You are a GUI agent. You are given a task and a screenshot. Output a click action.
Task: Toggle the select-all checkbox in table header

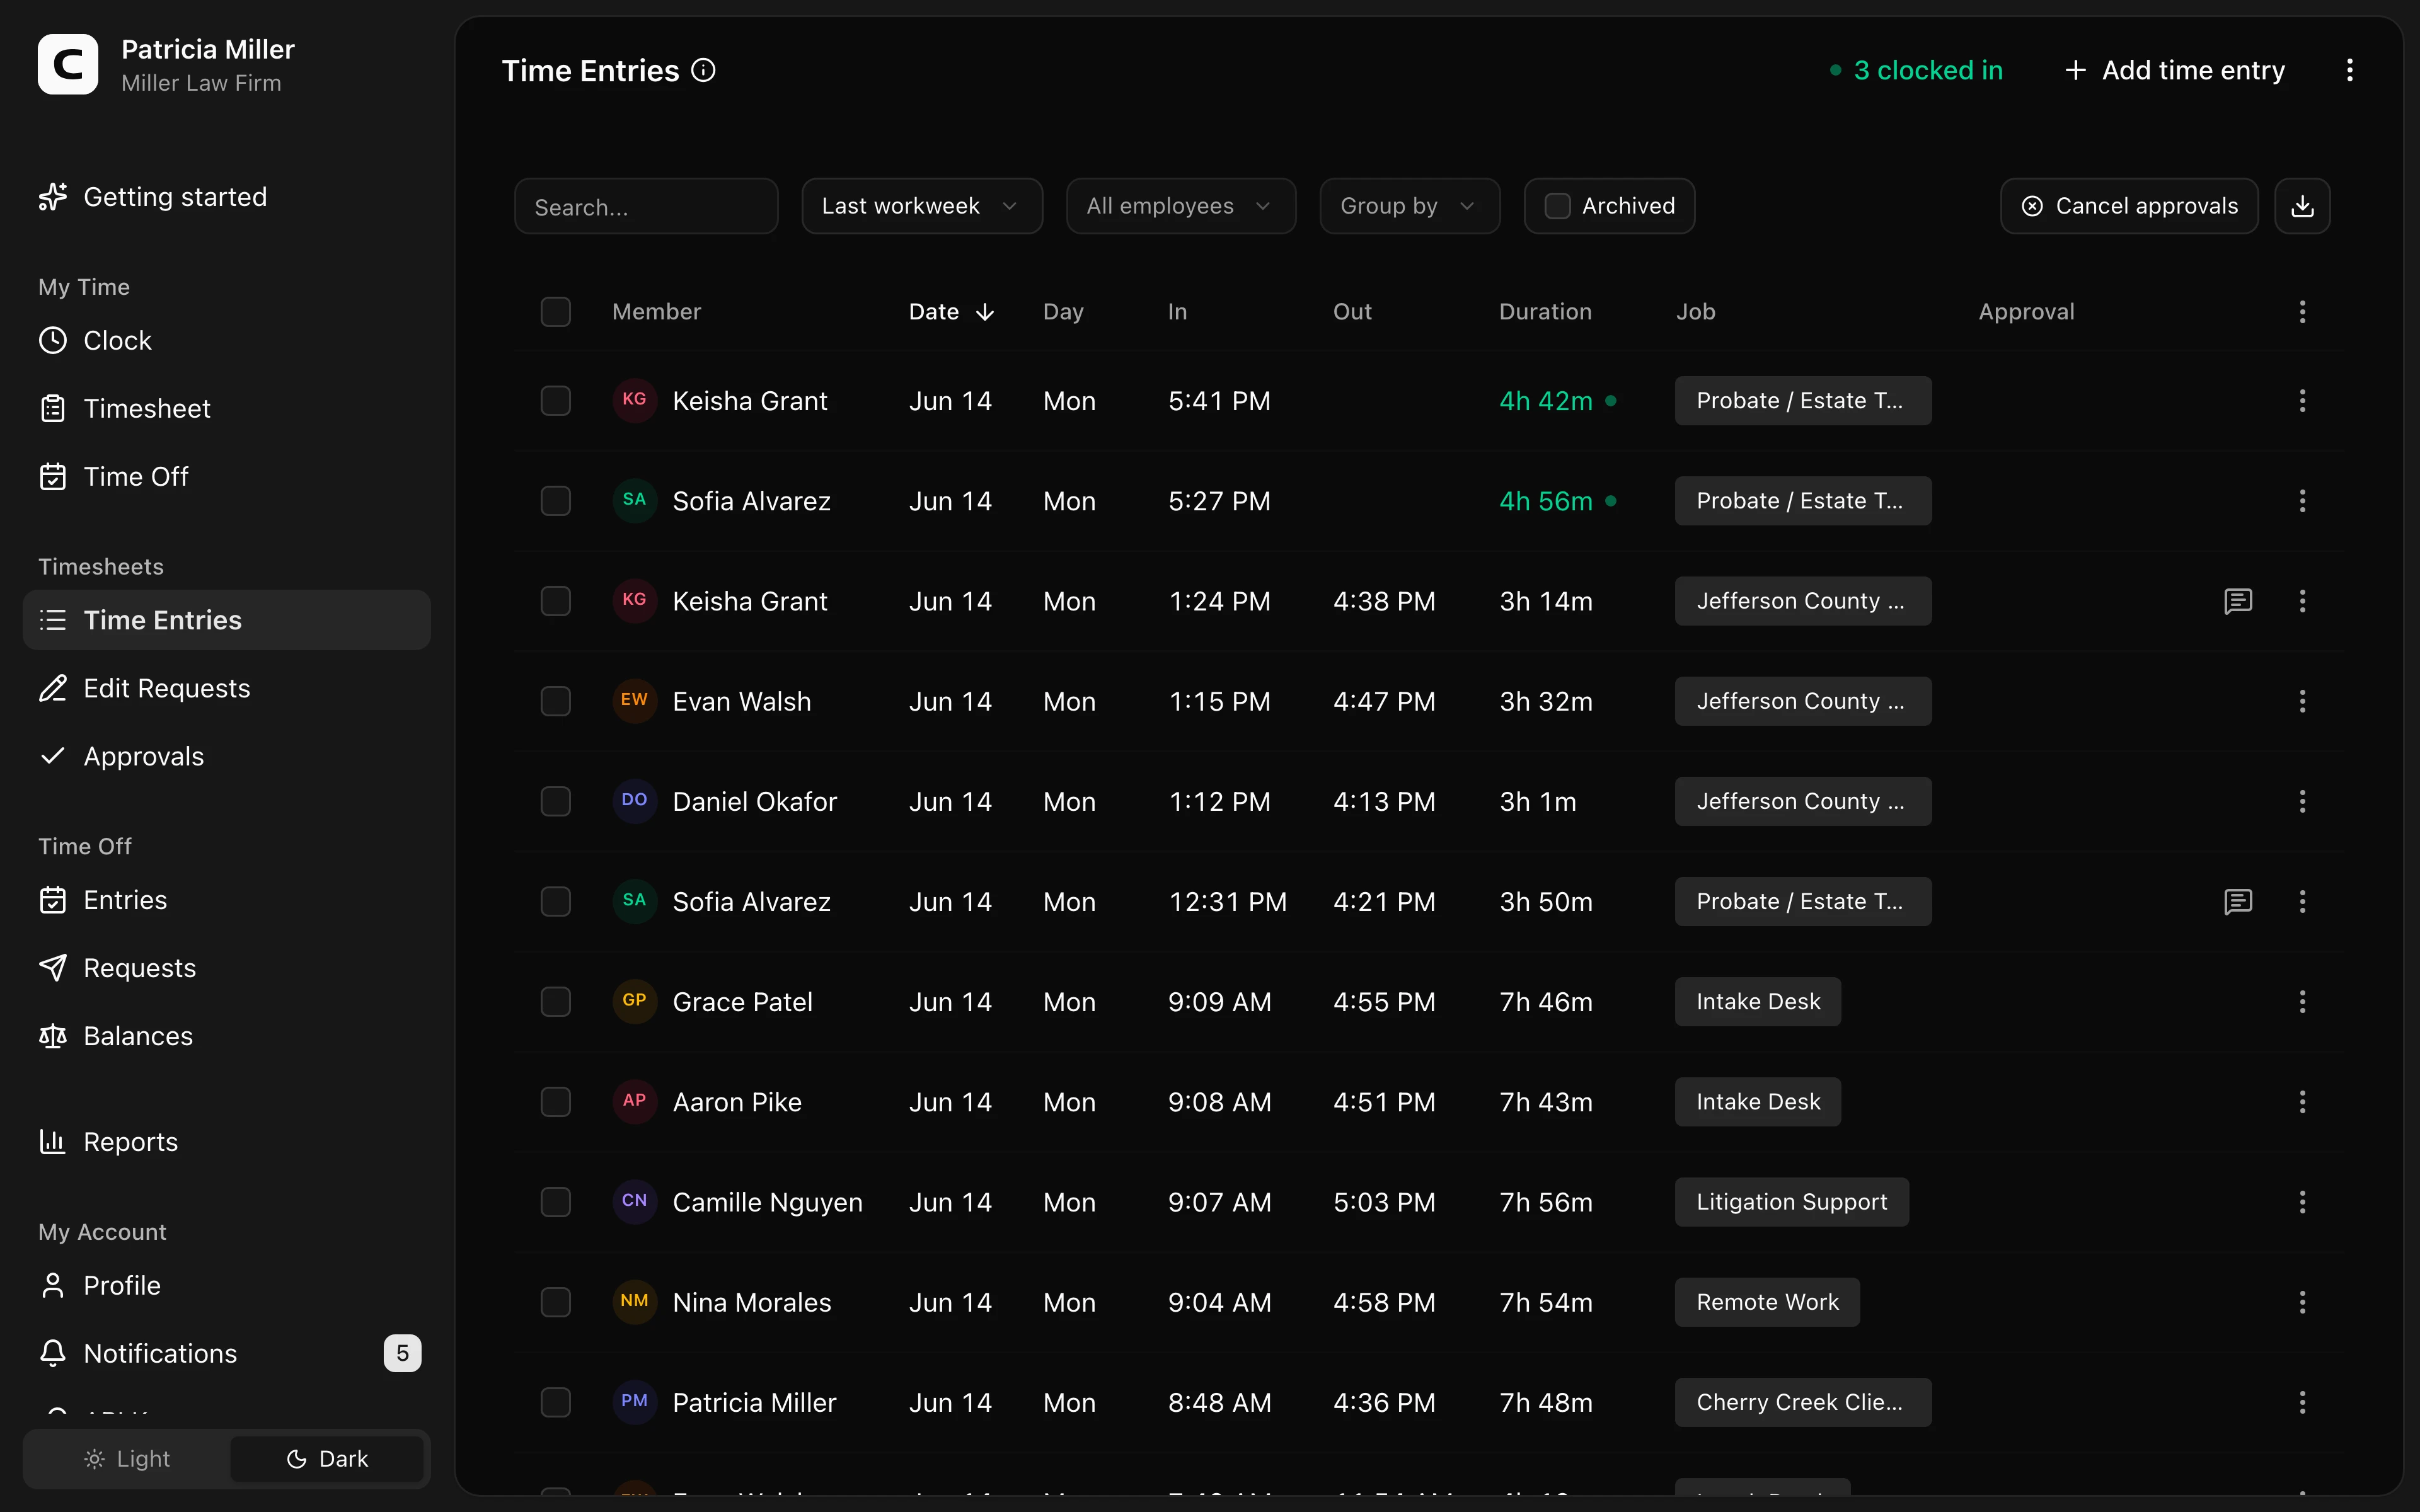555,312
